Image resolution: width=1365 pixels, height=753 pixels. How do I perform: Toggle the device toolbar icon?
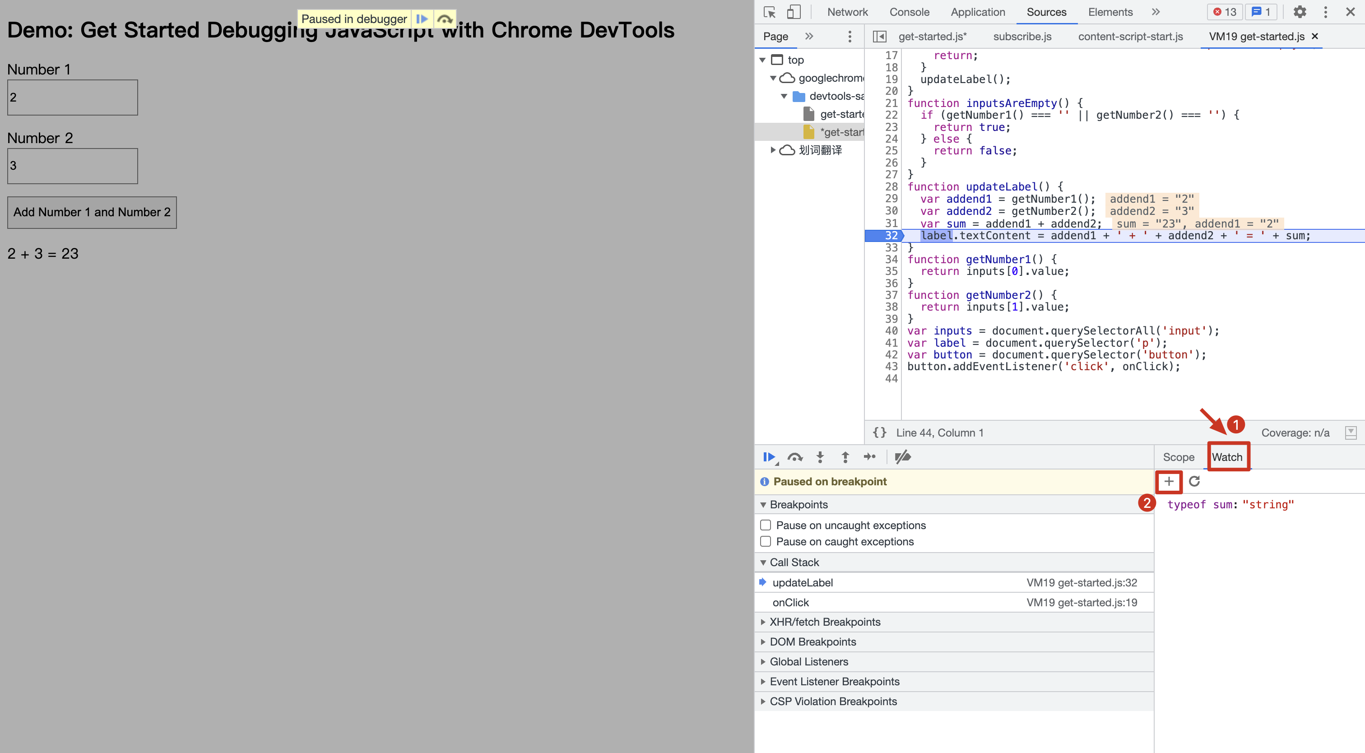(793, 12)
